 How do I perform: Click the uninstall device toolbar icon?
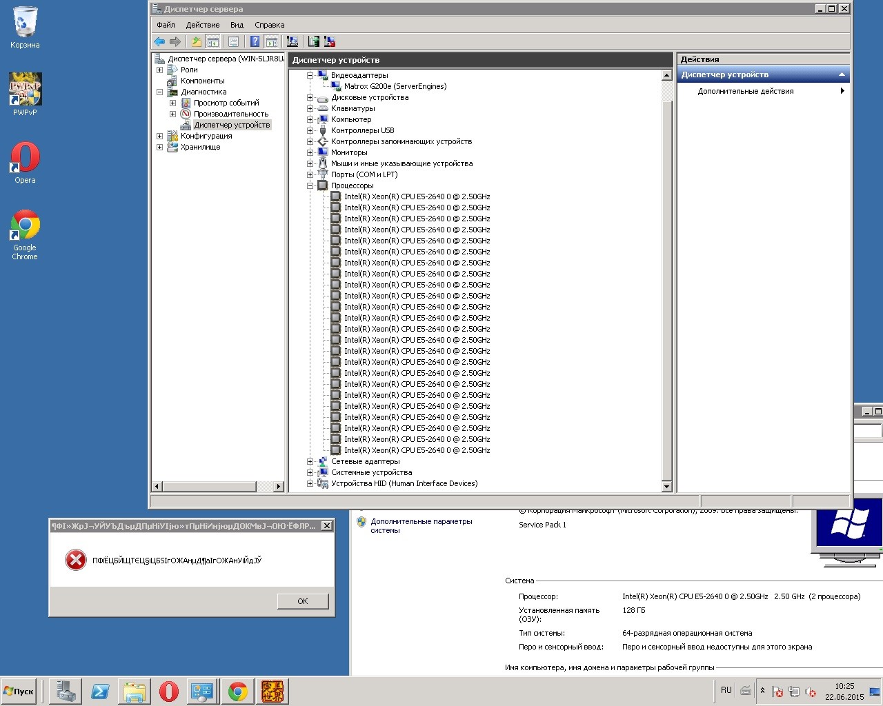pyautogui.click(x=330, y=42)
